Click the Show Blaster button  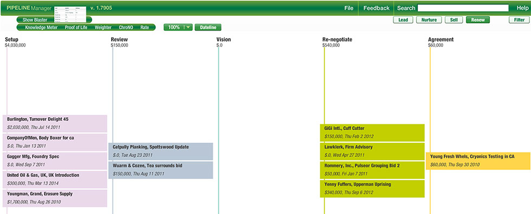[35, 20]
